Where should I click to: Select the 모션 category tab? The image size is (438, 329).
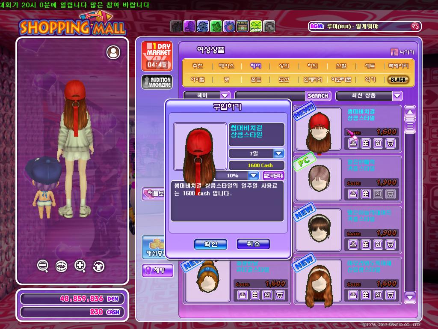coord(284,80)
